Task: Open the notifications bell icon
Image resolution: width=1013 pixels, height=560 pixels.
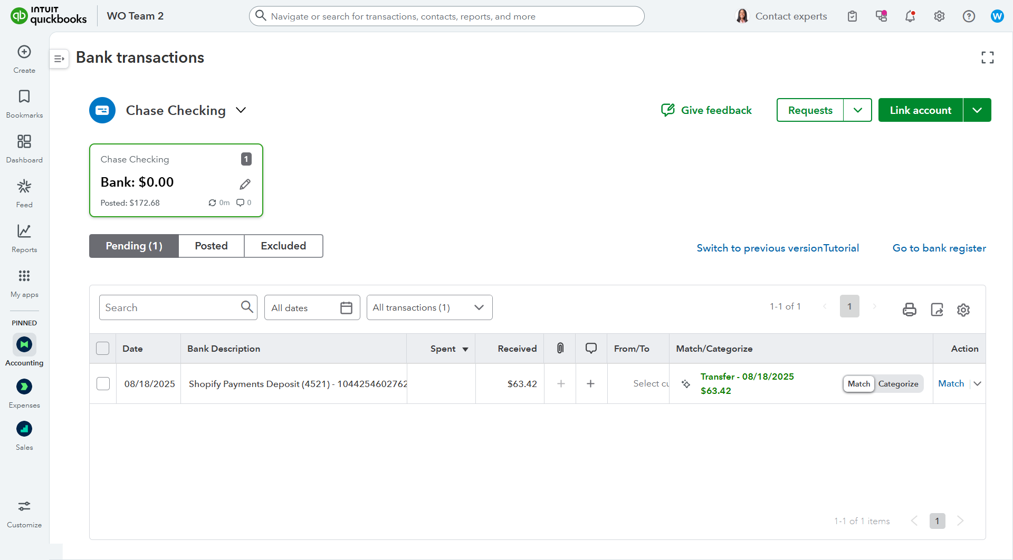Action: pyautogui.click(x=910, y=16)
